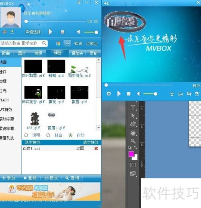Switch to the 图片 tab
Viewport: 201px width, 208px height.
pyautogui.click(x=22, y=53)
